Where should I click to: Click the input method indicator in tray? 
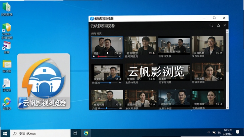pos(219,132)
